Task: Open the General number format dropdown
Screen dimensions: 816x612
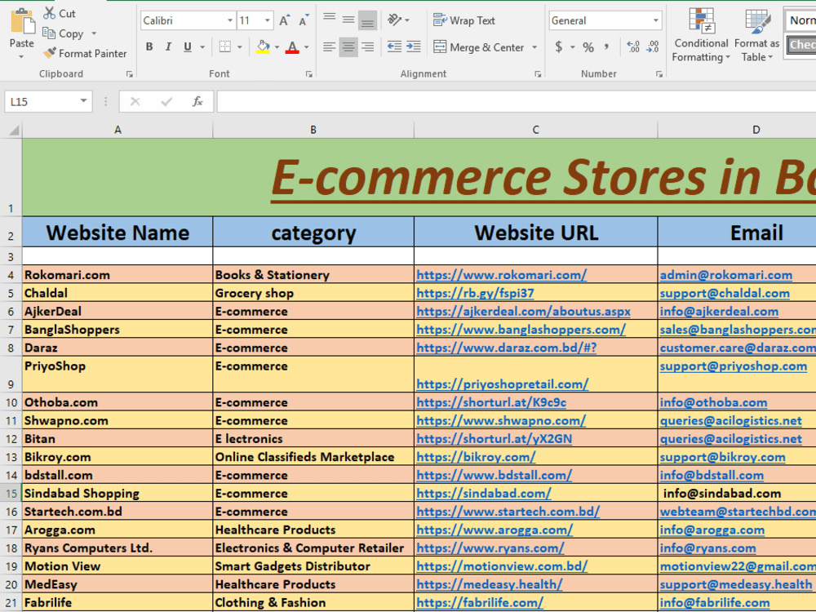Action: [x=656, y=20]
